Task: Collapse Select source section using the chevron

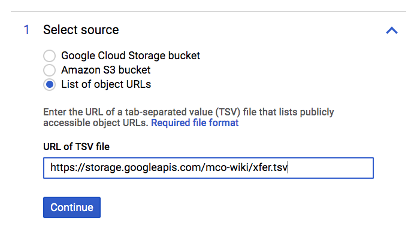Action: pos(392,30)
